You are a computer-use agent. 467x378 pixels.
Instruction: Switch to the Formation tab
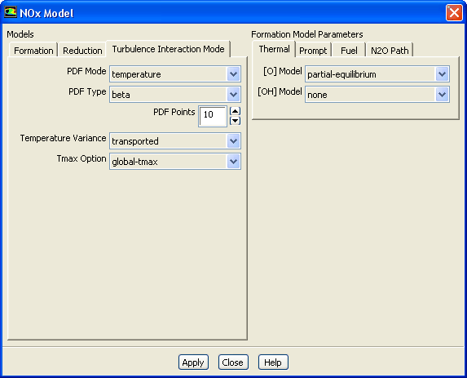[x=33, y=50]
